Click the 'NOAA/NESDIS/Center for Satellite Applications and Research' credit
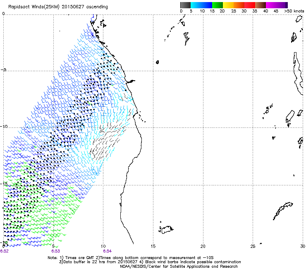Image resolution: width=306 pixels, height=269 pixels. [179, 267]
